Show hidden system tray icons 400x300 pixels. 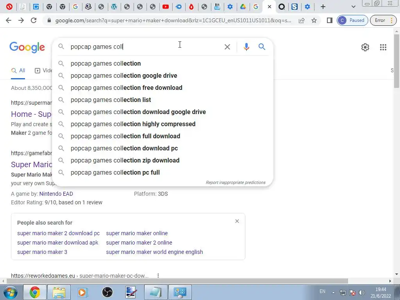[x=333, y=293]
